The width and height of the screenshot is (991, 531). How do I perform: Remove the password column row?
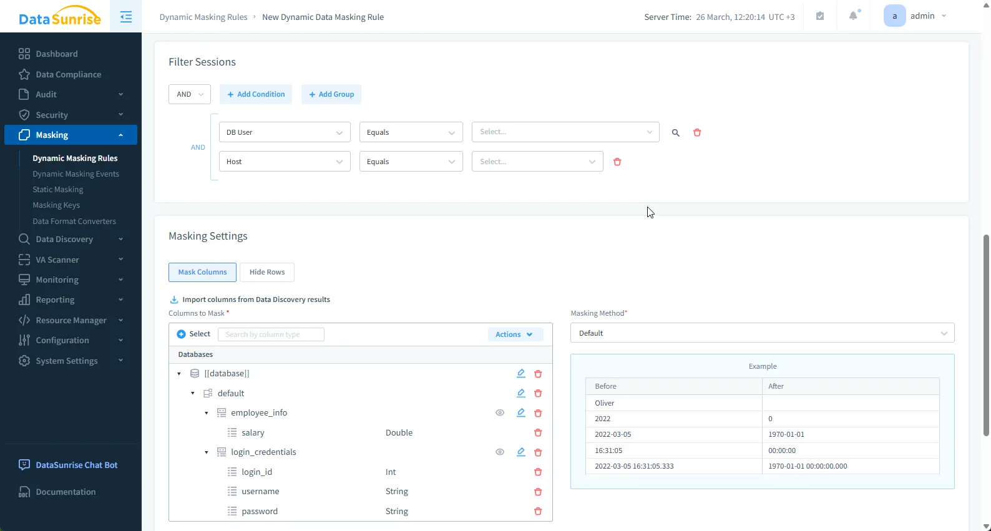click(538, 512)
